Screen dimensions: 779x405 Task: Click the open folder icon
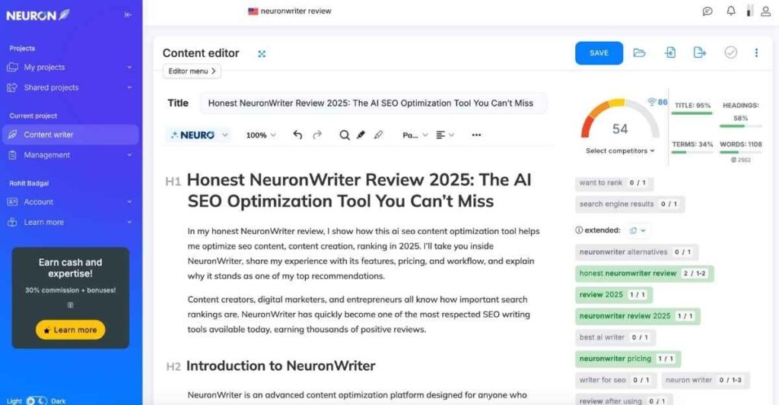(x=639, y=52)
